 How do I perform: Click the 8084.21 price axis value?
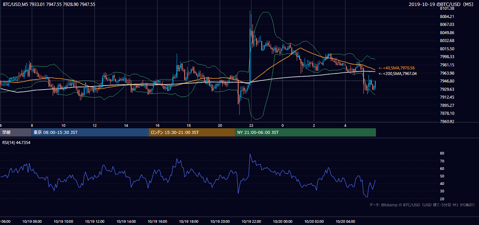447,16
